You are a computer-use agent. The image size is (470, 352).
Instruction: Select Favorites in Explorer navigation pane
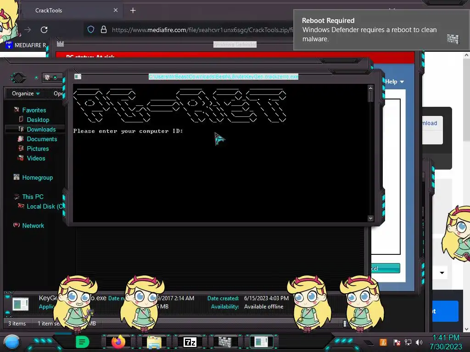34,110
